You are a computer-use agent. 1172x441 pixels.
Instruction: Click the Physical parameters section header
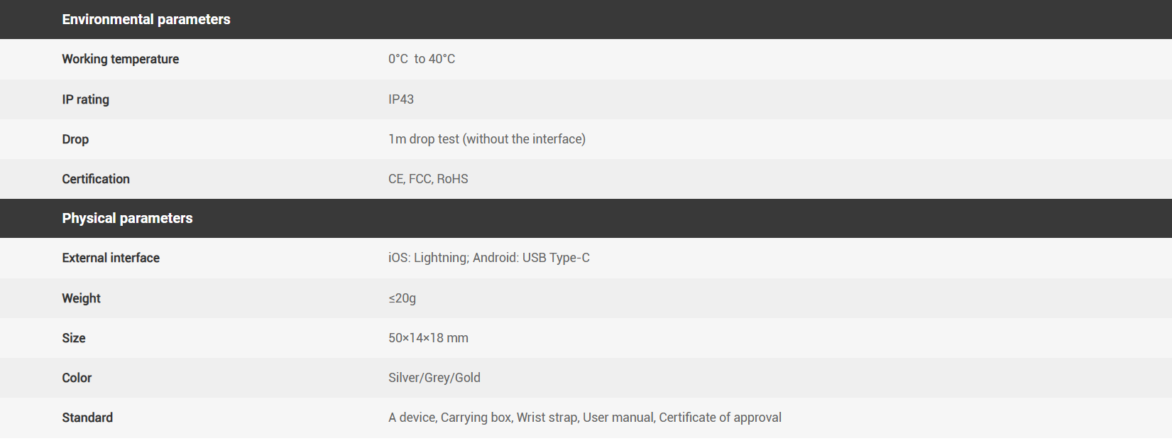click(127, 218)
